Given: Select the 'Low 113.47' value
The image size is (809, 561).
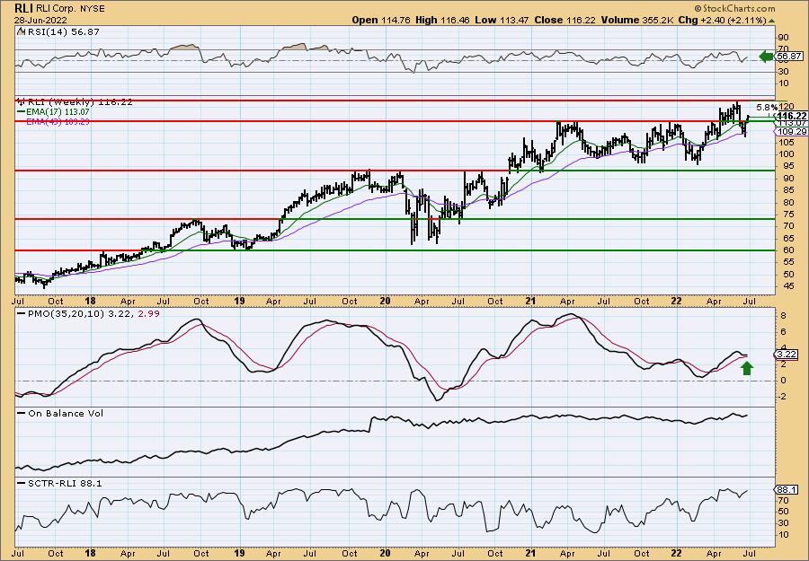Looking at the screenshot, I should pyautogui.click(x=502, y=20).
